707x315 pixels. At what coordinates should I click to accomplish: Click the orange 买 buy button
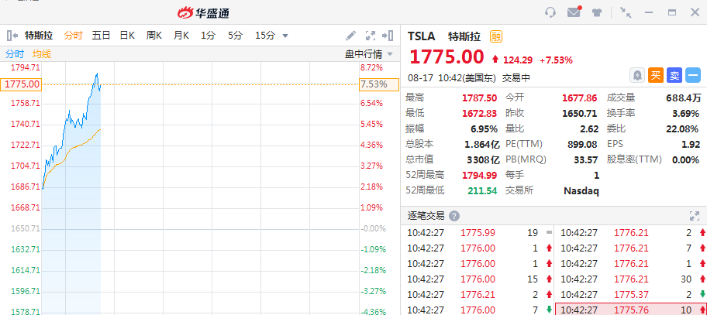pos(656,75)
